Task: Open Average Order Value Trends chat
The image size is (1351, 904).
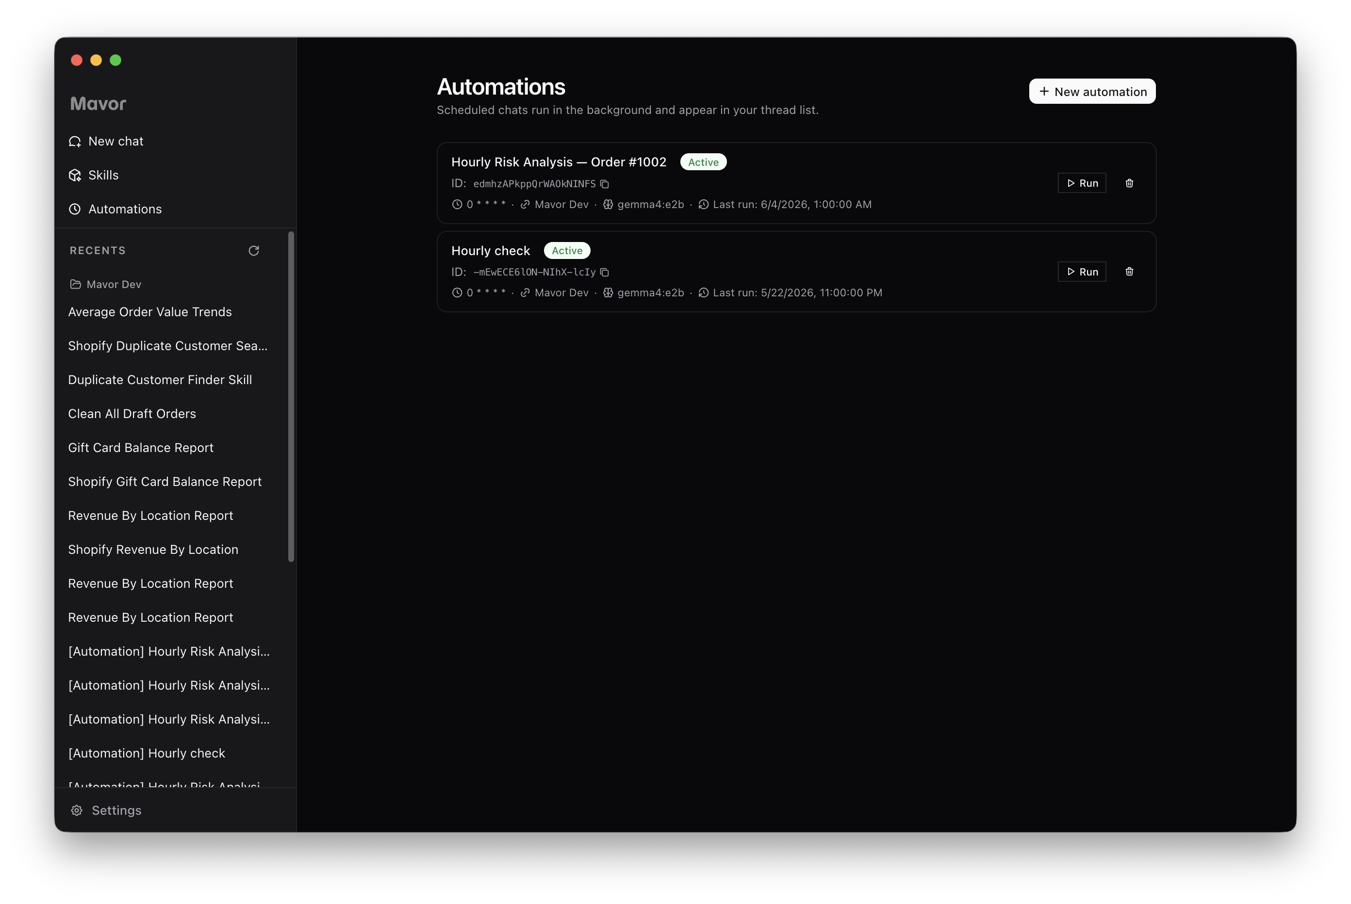Action: tap(150, 312)
